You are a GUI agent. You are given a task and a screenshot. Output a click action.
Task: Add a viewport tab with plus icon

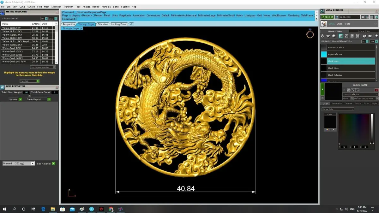[131, 24]
